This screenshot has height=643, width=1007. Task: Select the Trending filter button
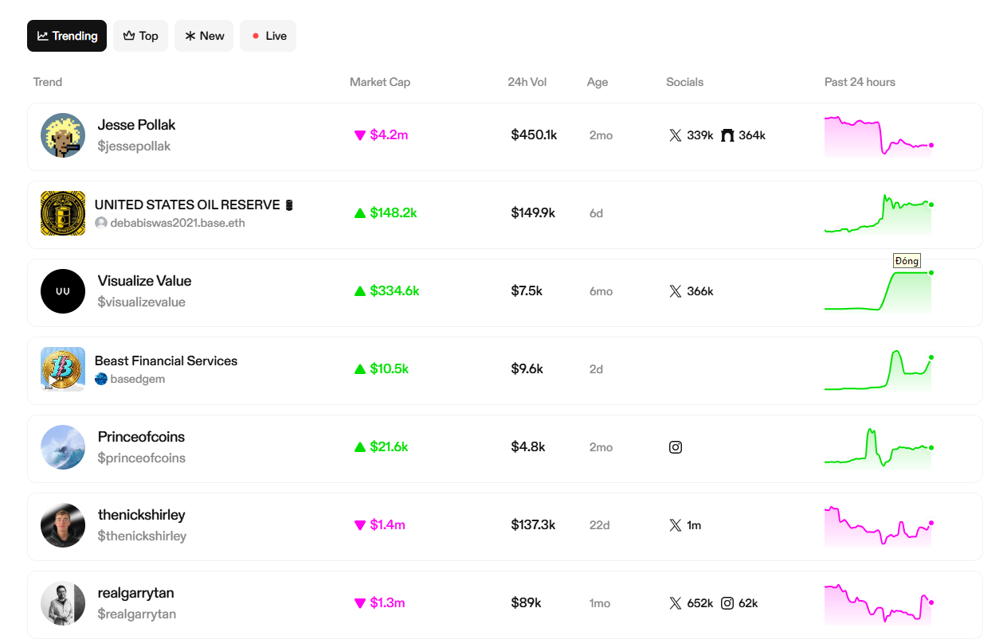coord(66,35)
